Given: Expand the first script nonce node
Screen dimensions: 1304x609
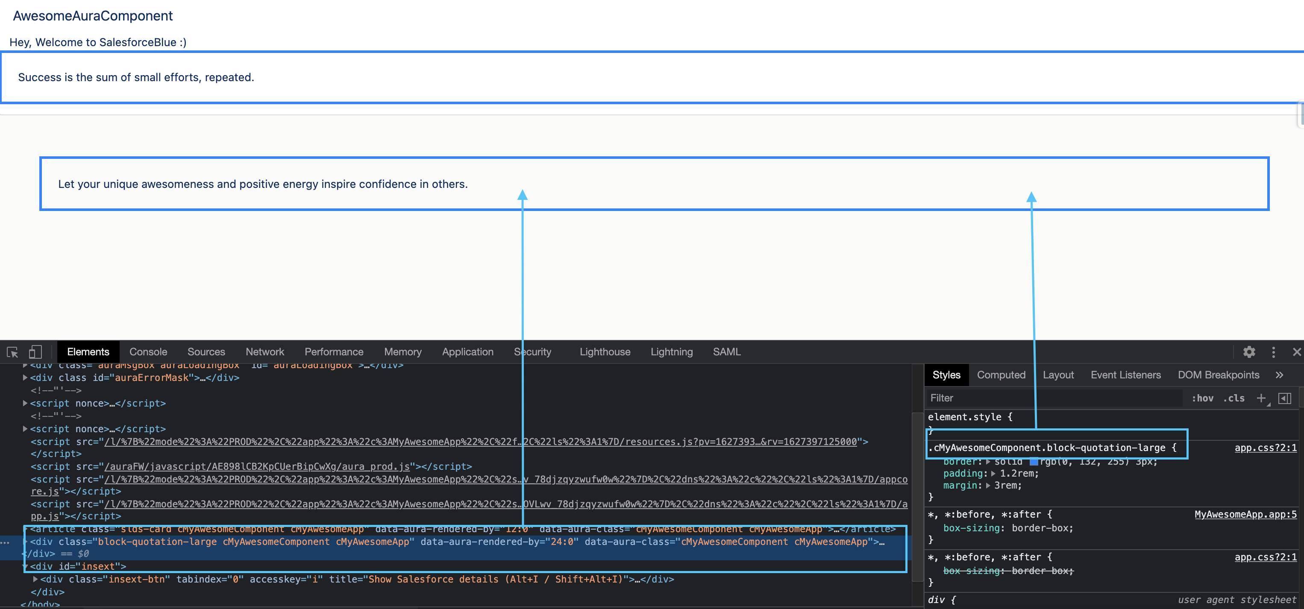Looking at the screenshot, I should pos(25,403).
